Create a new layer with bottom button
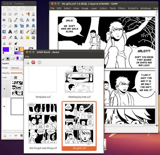 point(5,136)
